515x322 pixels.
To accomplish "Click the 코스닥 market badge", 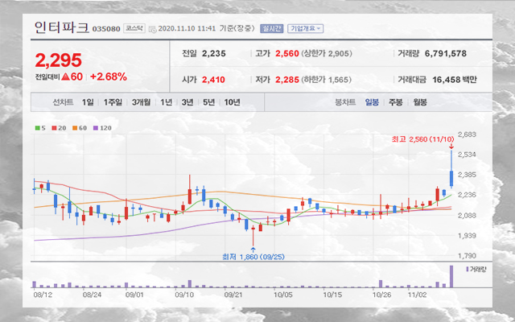I will pos(134,29).
